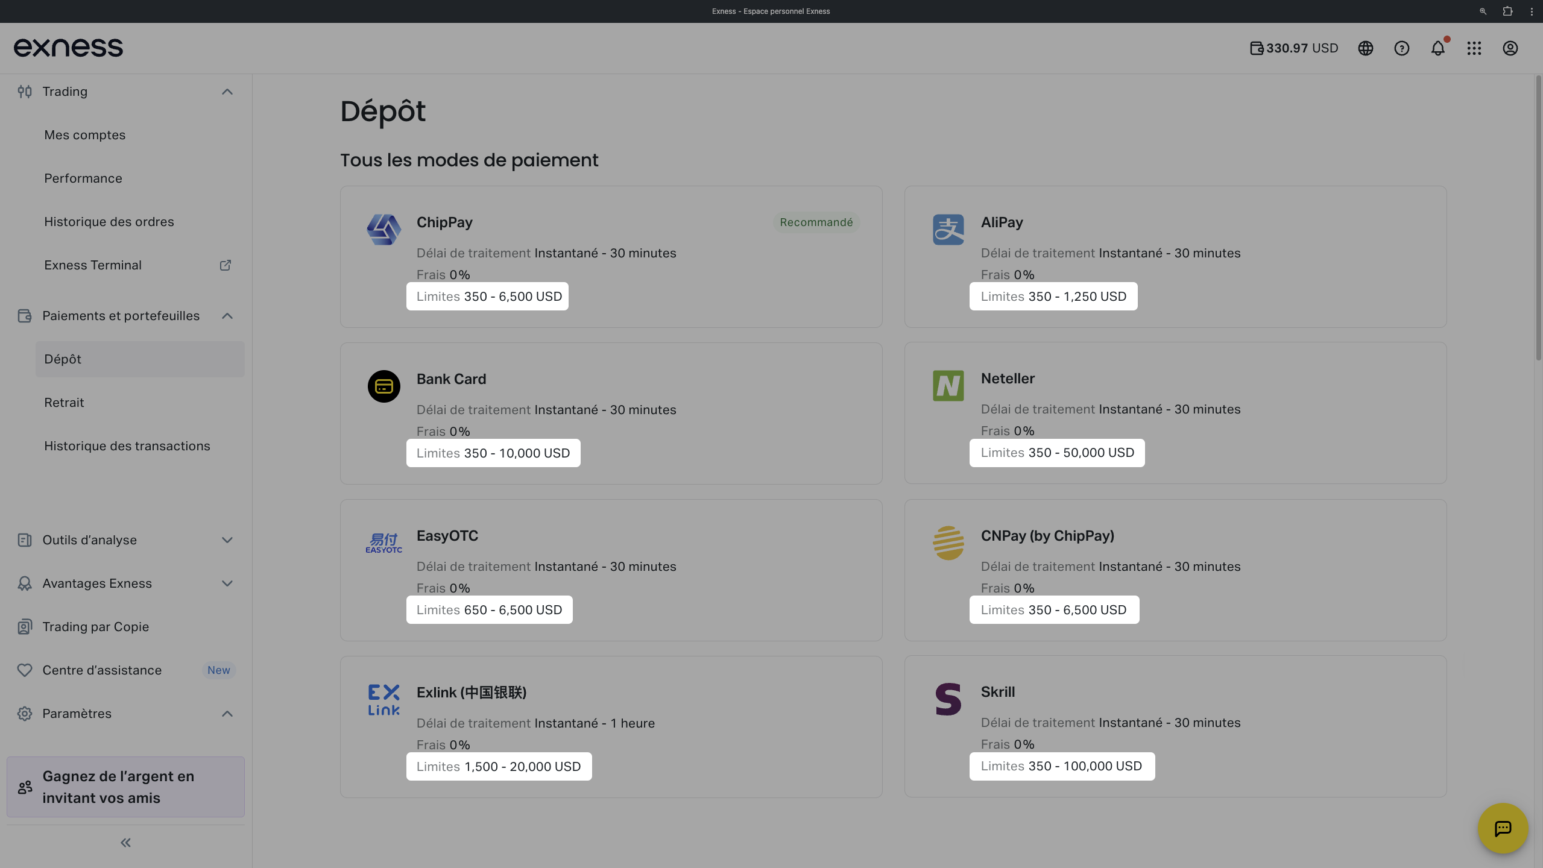The width and height of the screenshot is (1543, 868).
Task: Open the browser extensions puzzle icon
Action: pyautogui.click(x=1507, y=11)
